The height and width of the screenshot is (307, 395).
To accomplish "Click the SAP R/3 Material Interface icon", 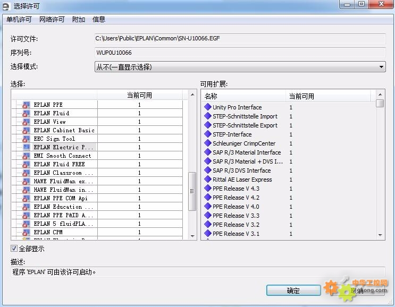I will click(207, 152).
